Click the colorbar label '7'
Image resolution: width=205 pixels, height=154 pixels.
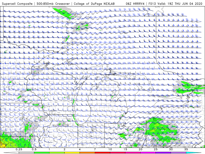(x=95, y=149)
